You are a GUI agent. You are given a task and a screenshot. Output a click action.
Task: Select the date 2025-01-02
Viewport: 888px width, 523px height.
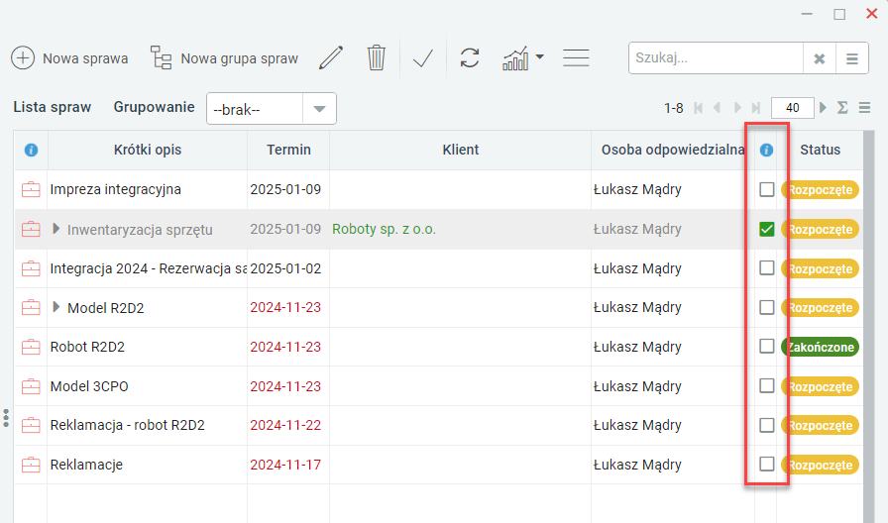[x=285, y=268]
